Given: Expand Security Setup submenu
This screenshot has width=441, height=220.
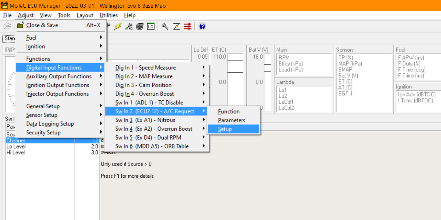Looking at the screenshot, I should coord(61,133).
